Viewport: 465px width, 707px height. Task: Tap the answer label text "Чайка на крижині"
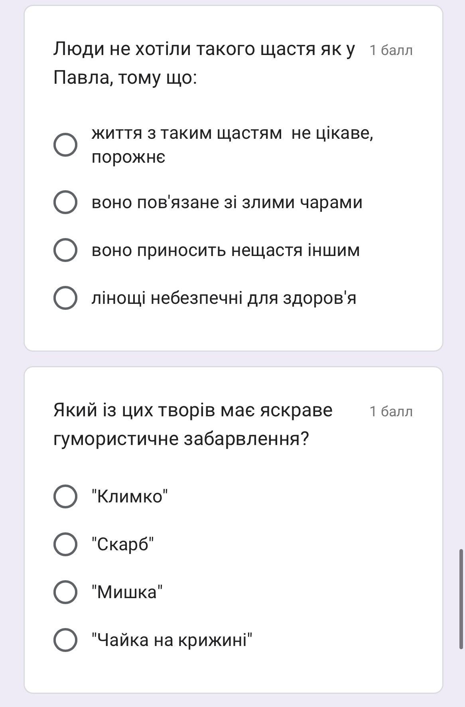pos(172,640)
